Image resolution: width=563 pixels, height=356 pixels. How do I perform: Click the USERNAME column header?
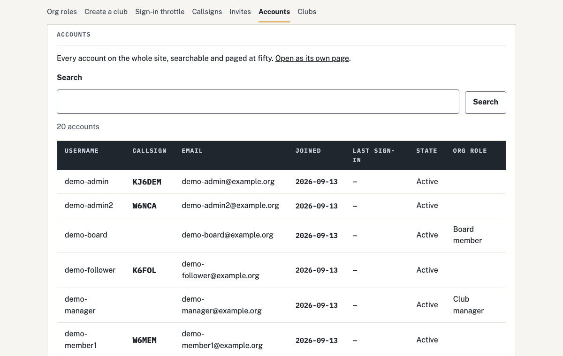point(82,151)
